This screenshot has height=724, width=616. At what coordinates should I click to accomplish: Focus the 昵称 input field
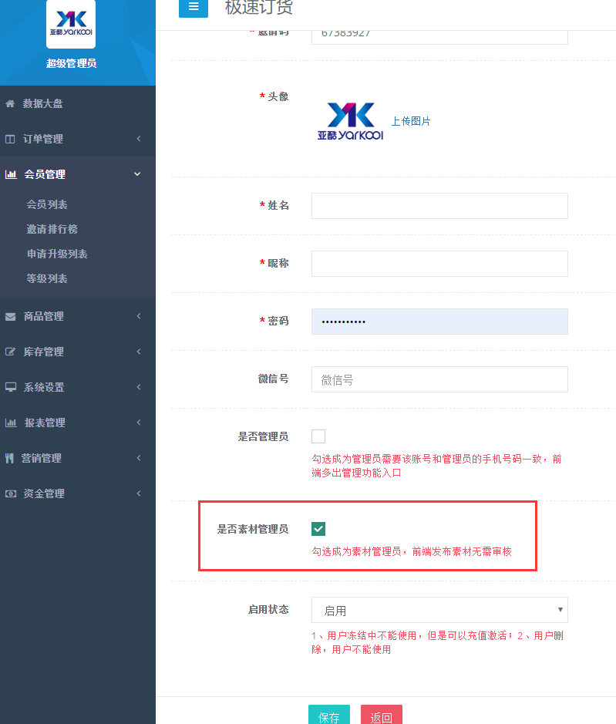coord(439,264)
